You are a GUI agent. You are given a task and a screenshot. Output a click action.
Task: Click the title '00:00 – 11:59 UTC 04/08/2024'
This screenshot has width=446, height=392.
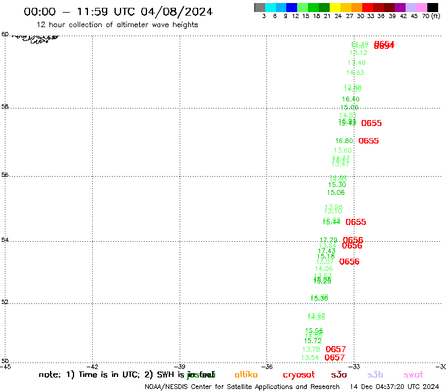pos(118,11)
